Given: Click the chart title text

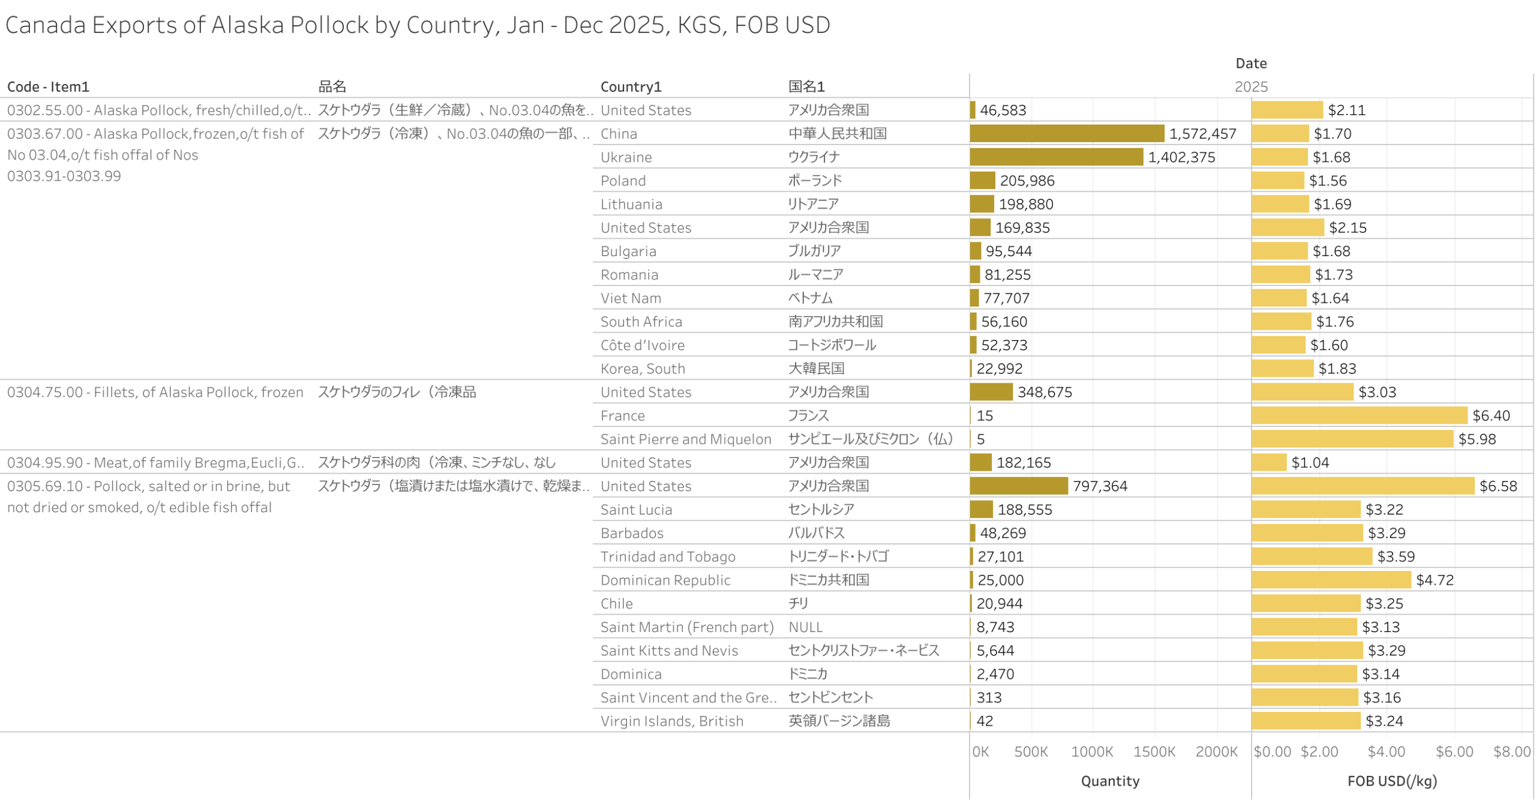Looking at the screenshot, I should (418, 25).
